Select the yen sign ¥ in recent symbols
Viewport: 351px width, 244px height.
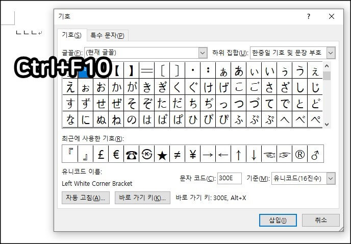193,154
